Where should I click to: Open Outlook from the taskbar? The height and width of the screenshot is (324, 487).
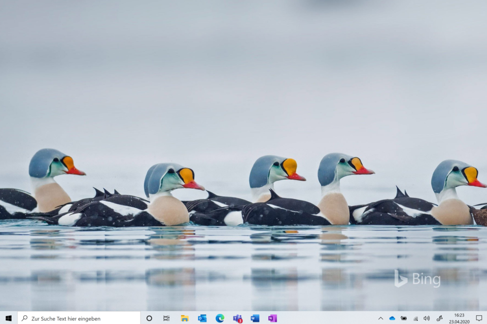(x=202, y=318)
